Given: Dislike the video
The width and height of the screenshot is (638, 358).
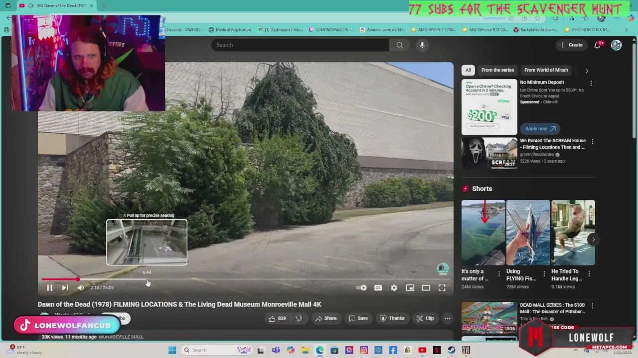Looking at the screenshot, I should point(299,318).
